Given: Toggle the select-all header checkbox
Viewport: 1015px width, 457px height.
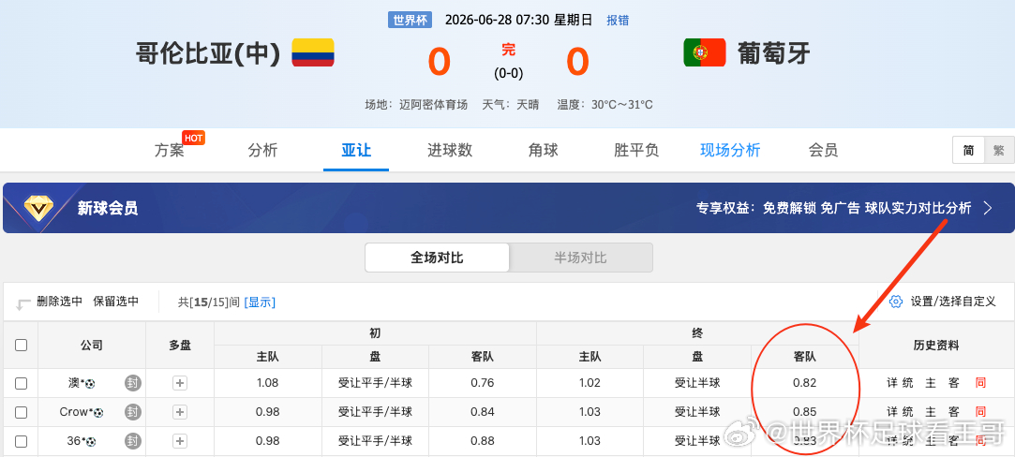Looking at the screenshot, I should point(22,346).
